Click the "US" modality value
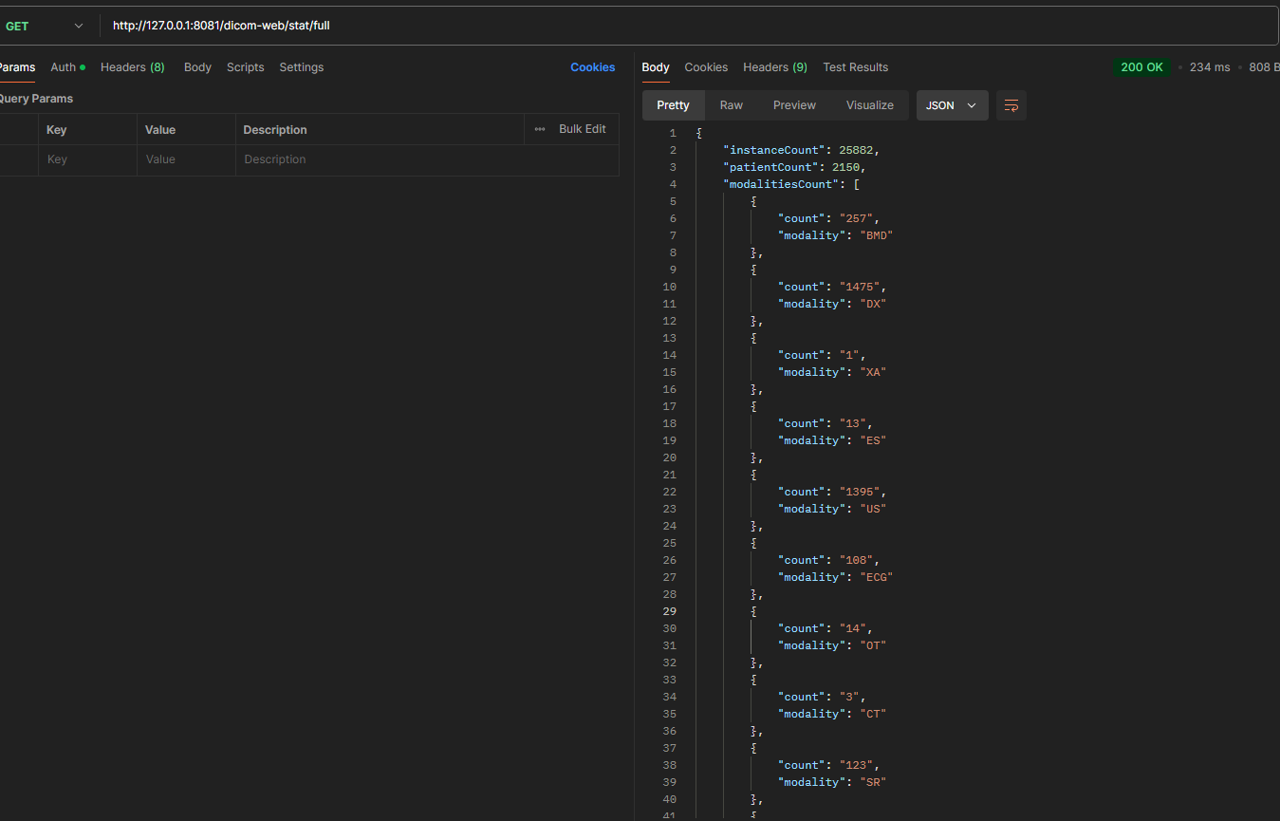Viewport: 1280px width, 821px height. coord(873,509)
